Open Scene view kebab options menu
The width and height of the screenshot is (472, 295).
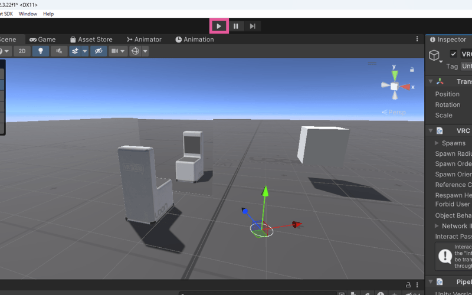pyautogui.click(x=417, y=39)
